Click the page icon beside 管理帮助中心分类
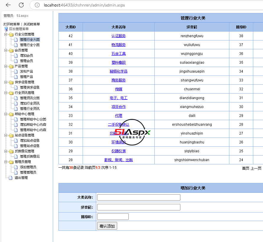 pos(16,119)
